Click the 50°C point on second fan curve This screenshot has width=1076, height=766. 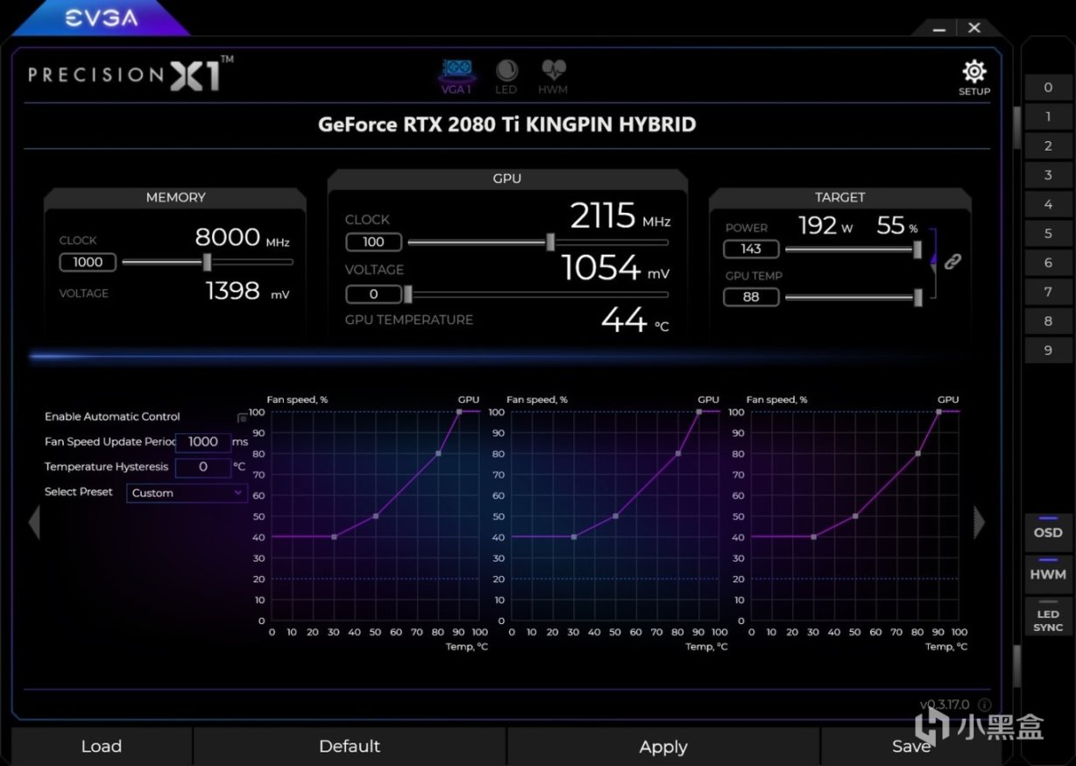tap(615, 516)
